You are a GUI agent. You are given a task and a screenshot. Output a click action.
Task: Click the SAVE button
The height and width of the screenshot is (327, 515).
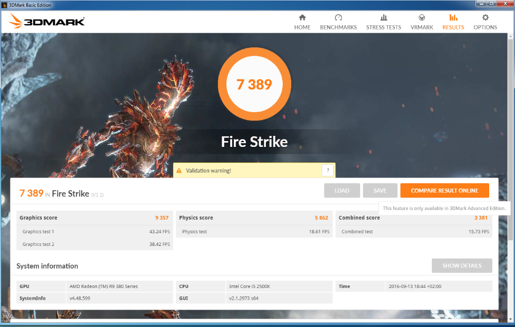coord(380,191)
